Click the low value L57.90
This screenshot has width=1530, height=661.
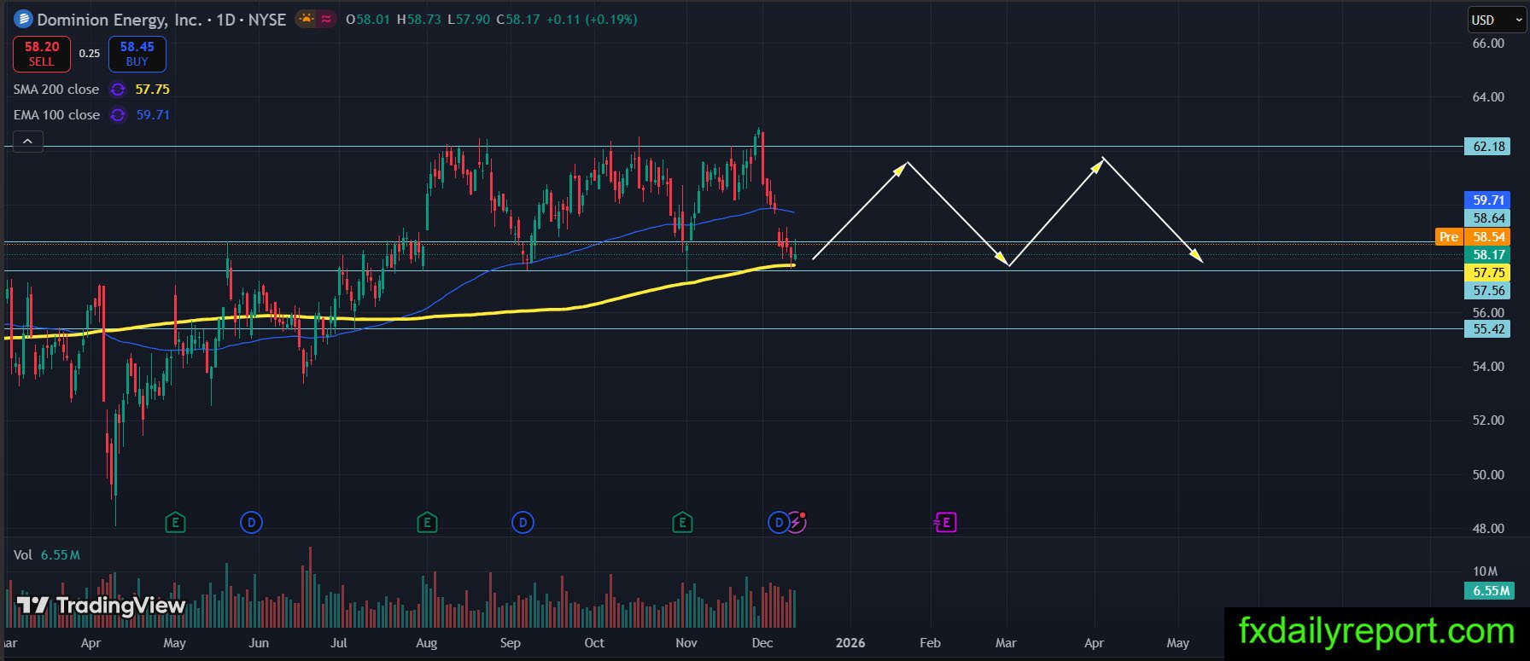469,20
